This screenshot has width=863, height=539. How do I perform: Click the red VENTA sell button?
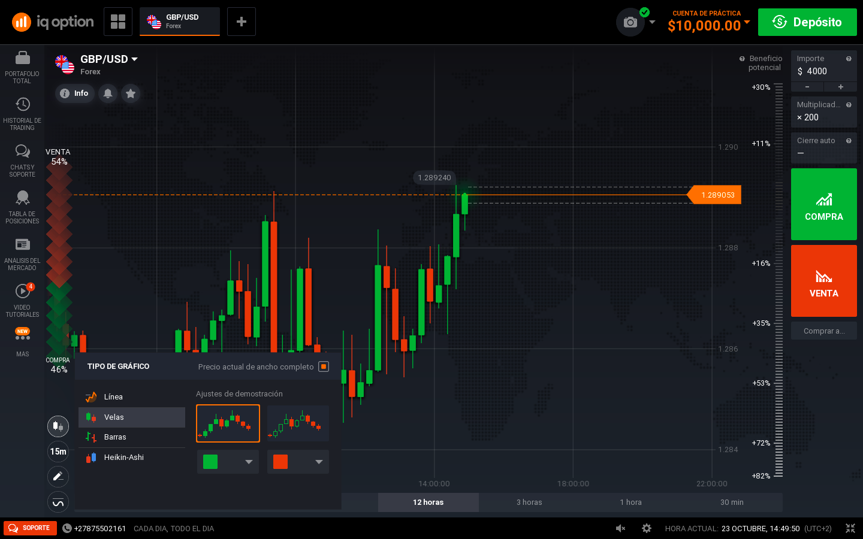(x=824, y=281)
